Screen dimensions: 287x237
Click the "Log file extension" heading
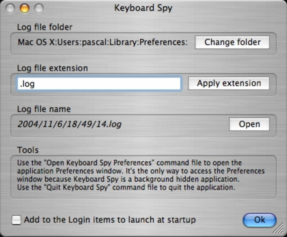point(52,68)
